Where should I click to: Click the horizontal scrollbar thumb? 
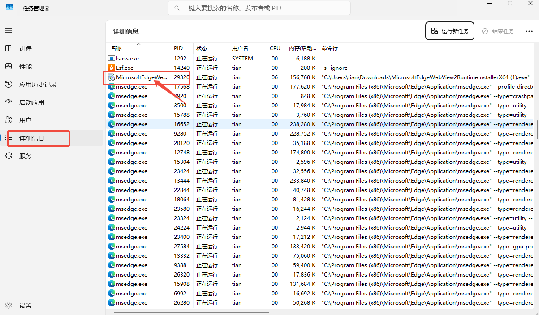point(191,312)
